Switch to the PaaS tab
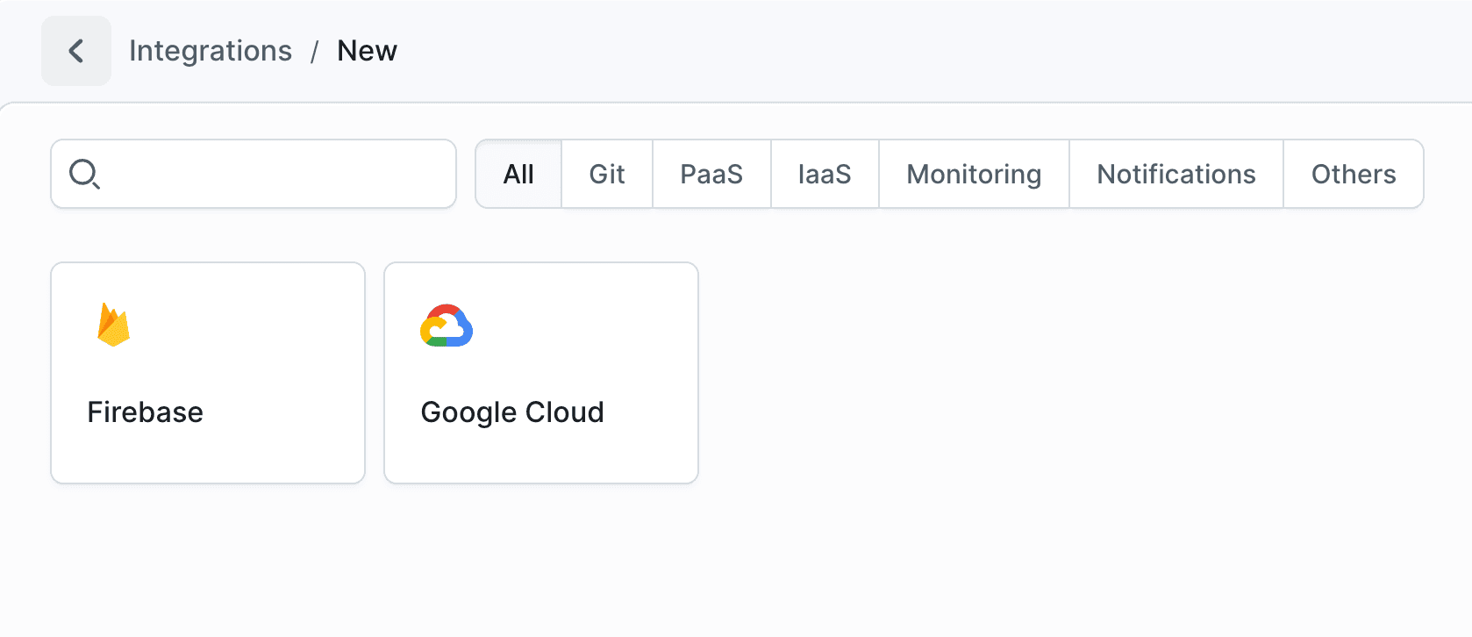 pyautogui.click(x=711, y=174)
